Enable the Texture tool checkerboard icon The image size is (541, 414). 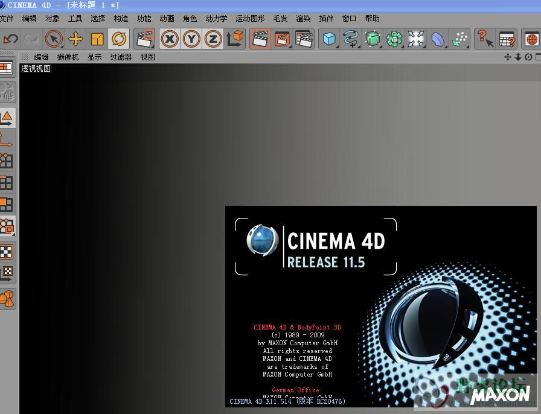7,252
